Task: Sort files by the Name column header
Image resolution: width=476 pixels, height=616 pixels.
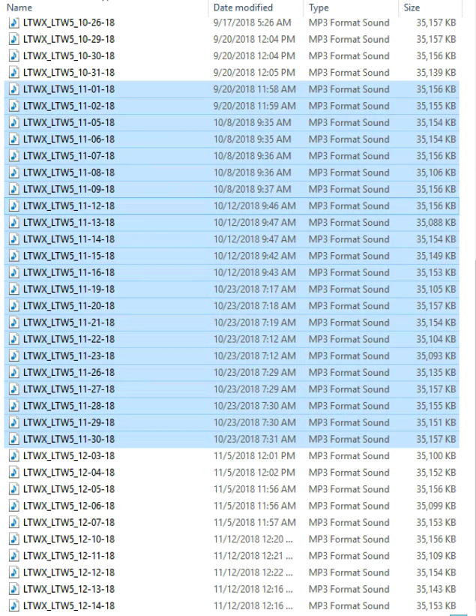Action: [19, 8]
